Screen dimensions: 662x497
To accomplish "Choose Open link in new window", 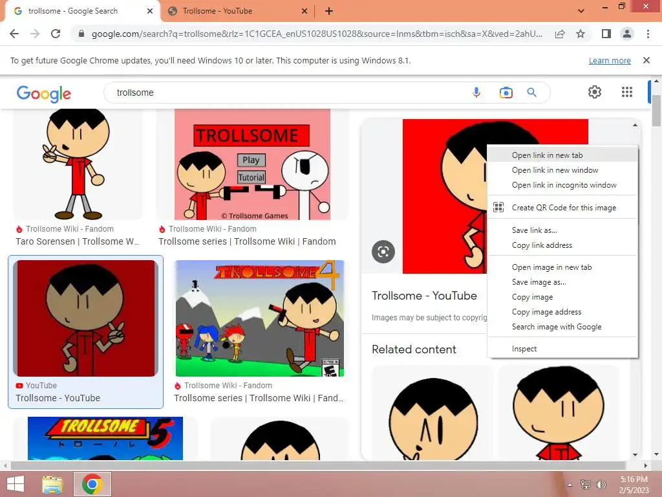I will [562, 170].
